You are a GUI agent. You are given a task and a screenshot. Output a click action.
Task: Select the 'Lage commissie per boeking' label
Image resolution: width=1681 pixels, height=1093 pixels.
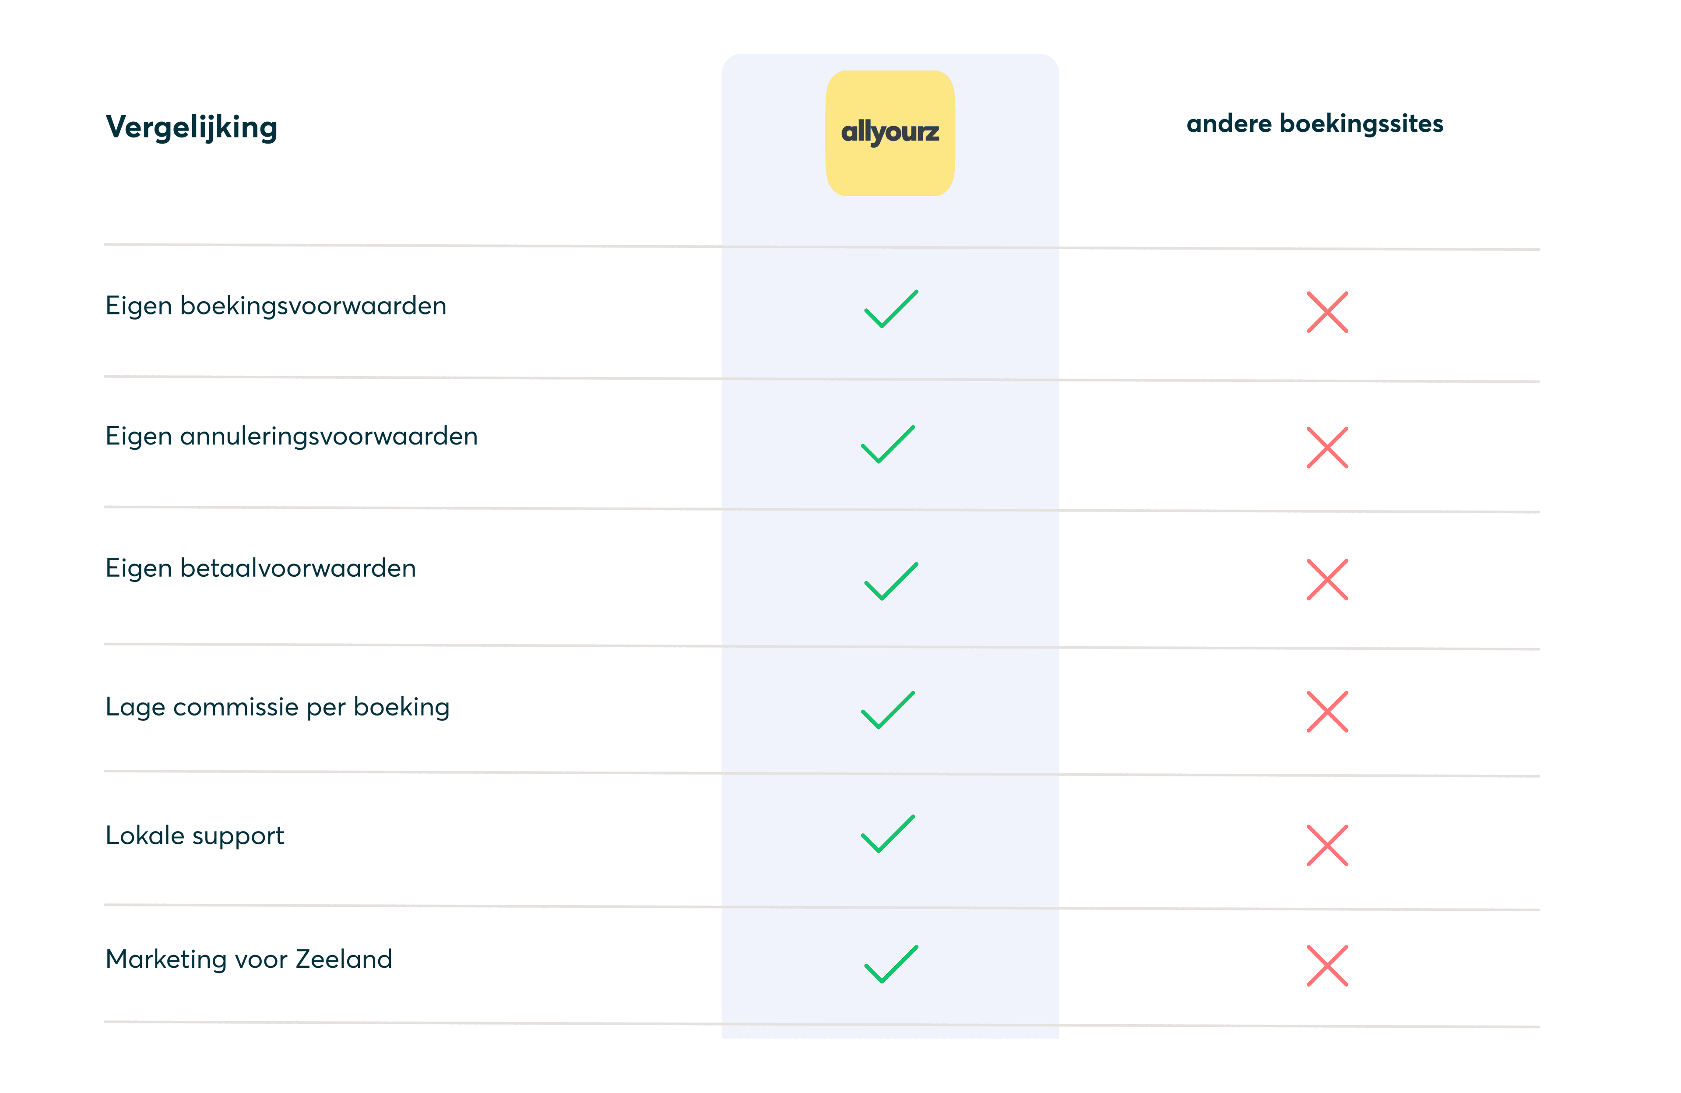[x=277, y=706]
